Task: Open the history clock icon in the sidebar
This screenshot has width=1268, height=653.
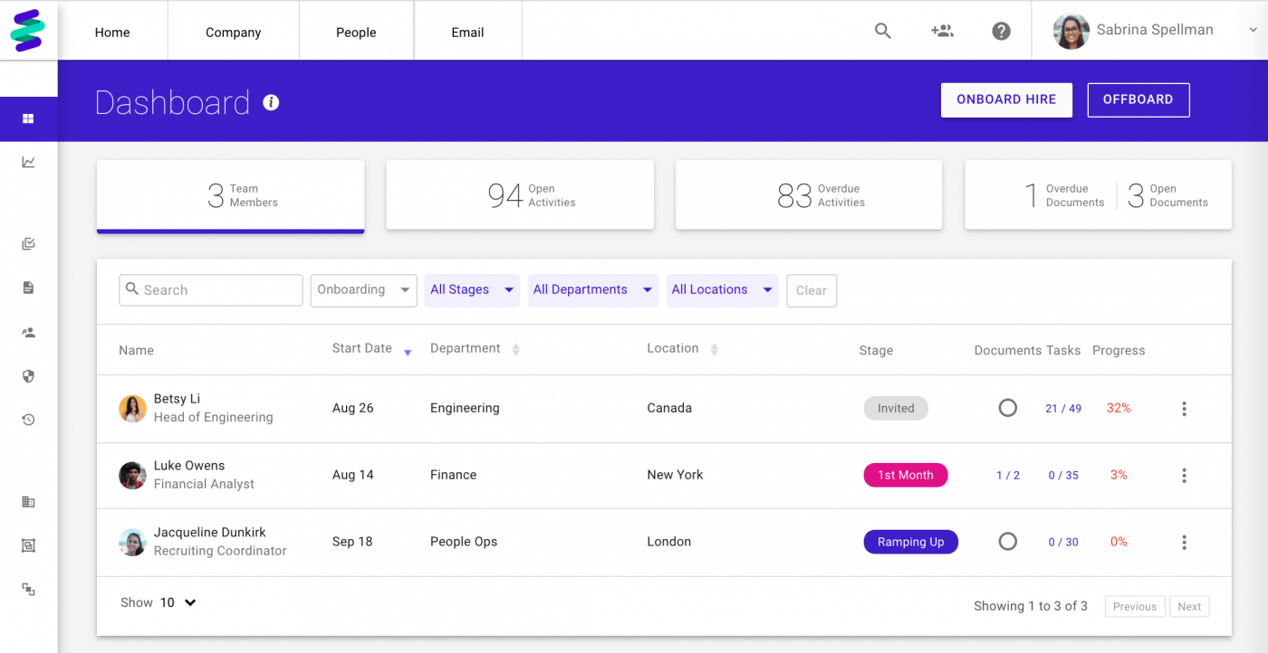Action: 28,420
